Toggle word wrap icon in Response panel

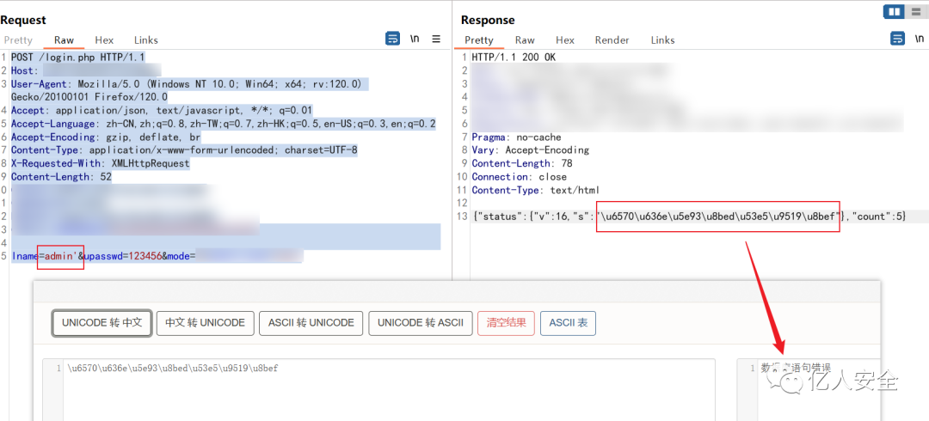[897, 39]
